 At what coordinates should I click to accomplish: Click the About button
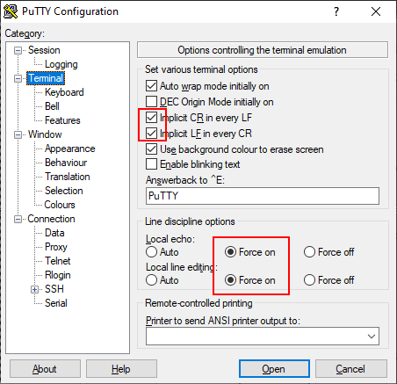45,369
